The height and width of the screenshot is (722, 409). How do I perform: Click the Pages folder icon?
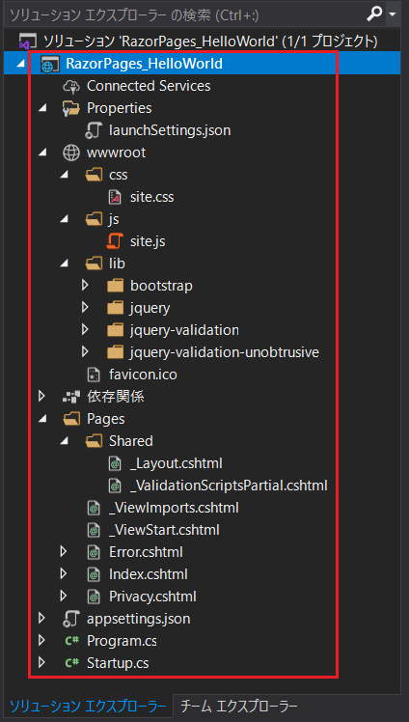[71, 419]
